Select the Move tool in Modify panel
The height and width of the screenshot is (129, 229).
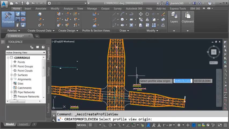coord(141,14)
